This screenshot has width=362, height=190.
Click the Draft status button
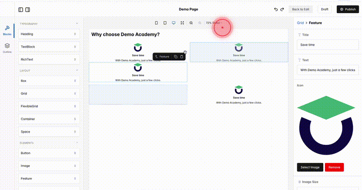324,9
